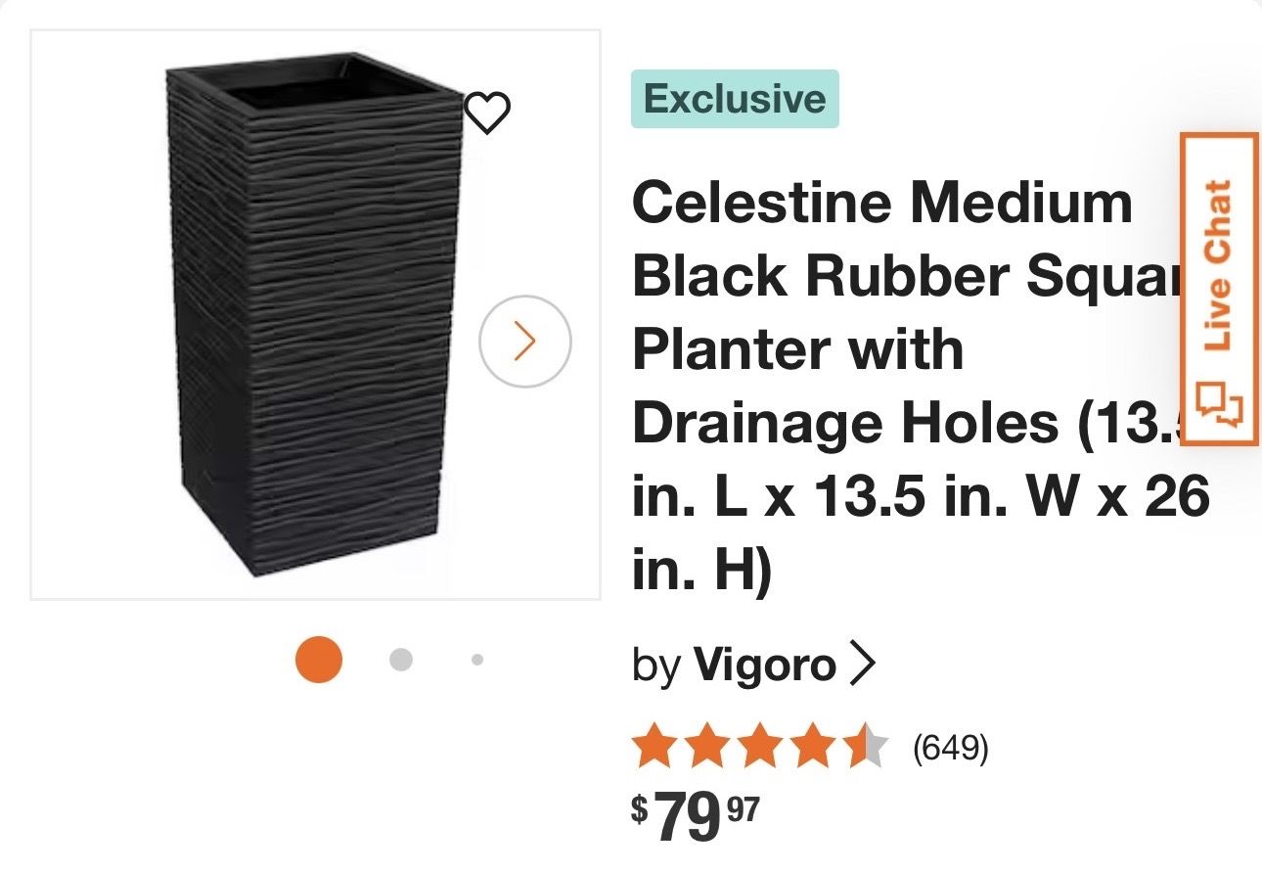Select the first orange carousel dot
The width and height of the screenshot is (1262, 873).
point(319,660)
